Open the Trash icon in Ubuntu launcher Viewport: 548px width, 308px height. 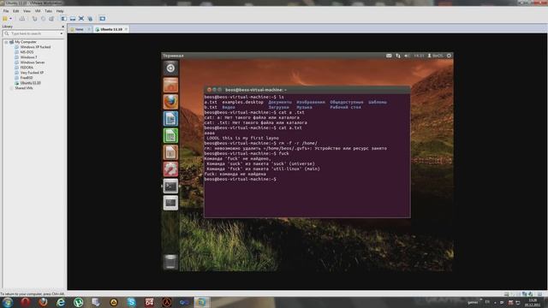click(170, 262)
